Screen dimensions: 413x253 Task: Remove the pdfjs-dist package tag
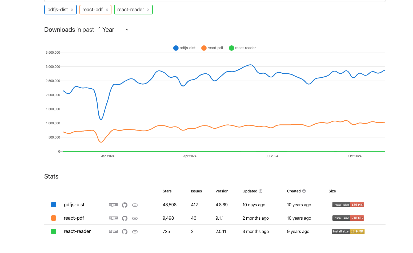(x=72, y=10)
